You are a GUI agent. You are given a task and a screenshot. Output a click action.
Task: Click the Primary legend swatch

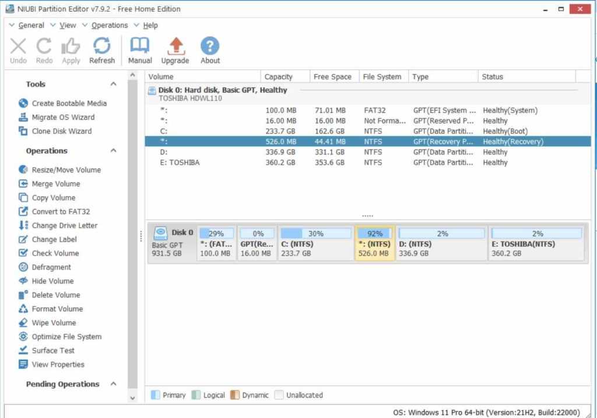click(x=155, y=395)
